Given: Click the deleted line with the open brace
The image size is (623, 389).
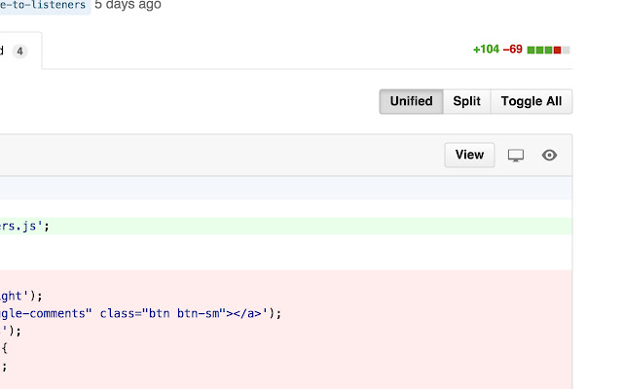Looking at the screenshot, I should point(286,348).
